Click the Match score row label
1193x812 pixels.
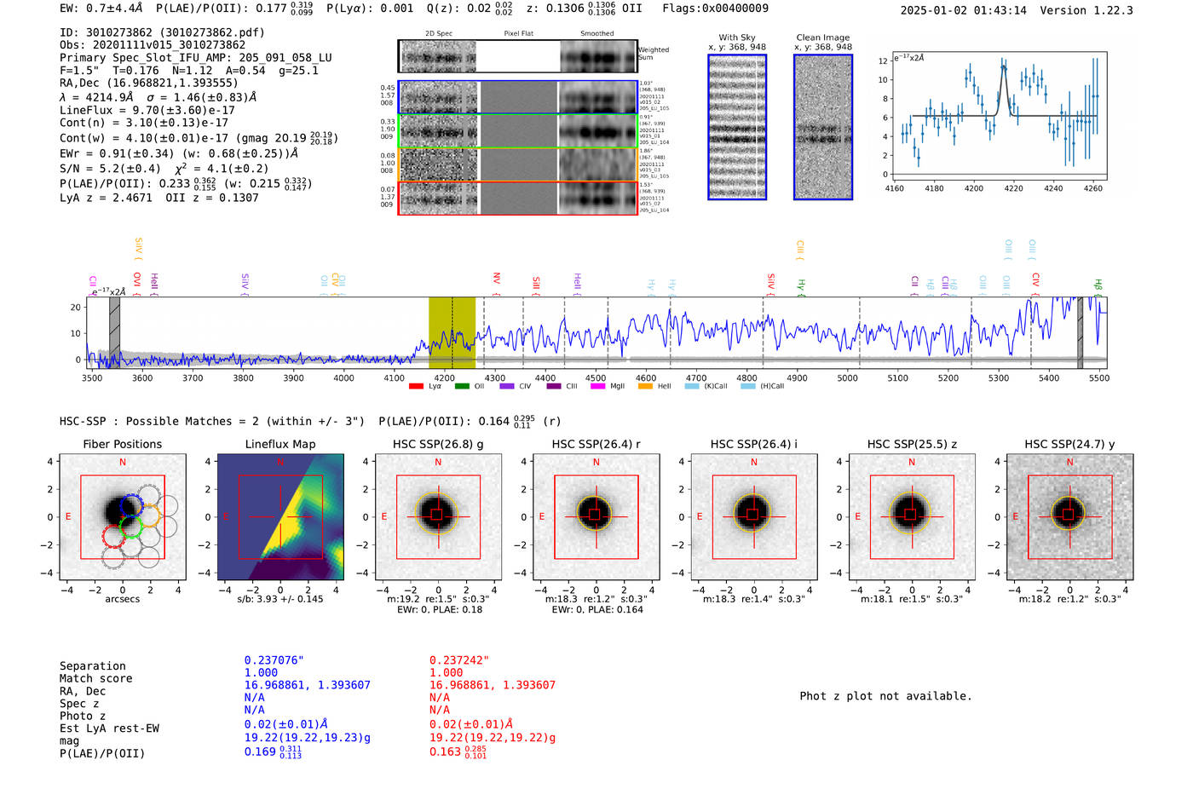point(96,678)
